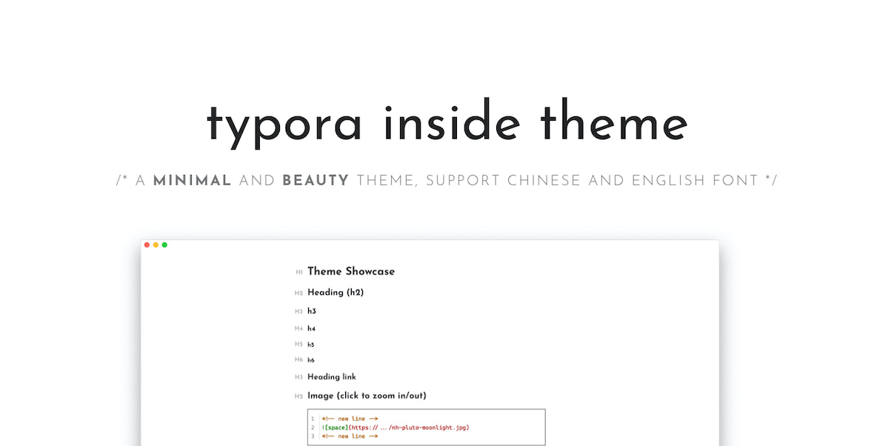Place cursor in the "h4" heading
The image size is (894, 446).
311,328
